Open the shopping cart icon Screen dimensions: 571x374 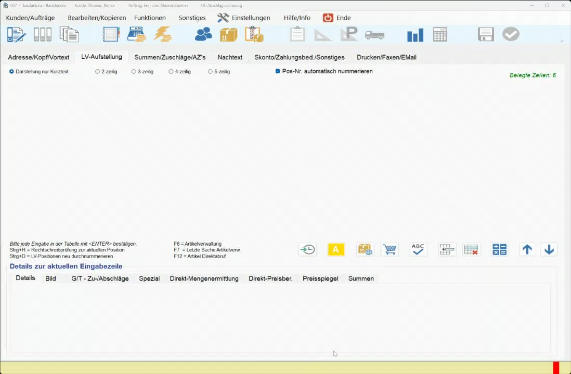pyautogui.click(x=390, y=249)
